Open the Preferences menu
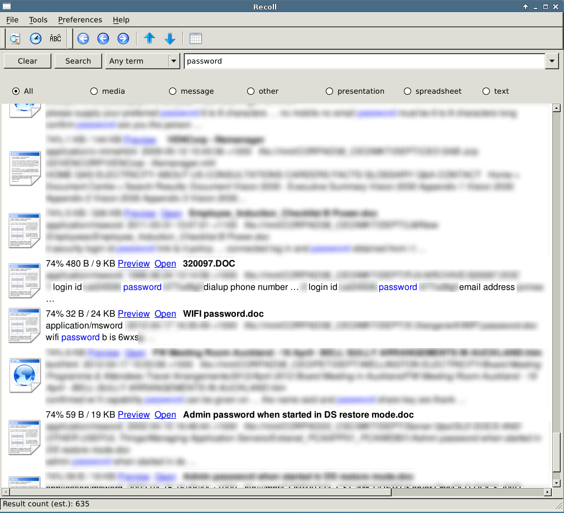This screenshot has width=564, height=513. coord(80,20)
